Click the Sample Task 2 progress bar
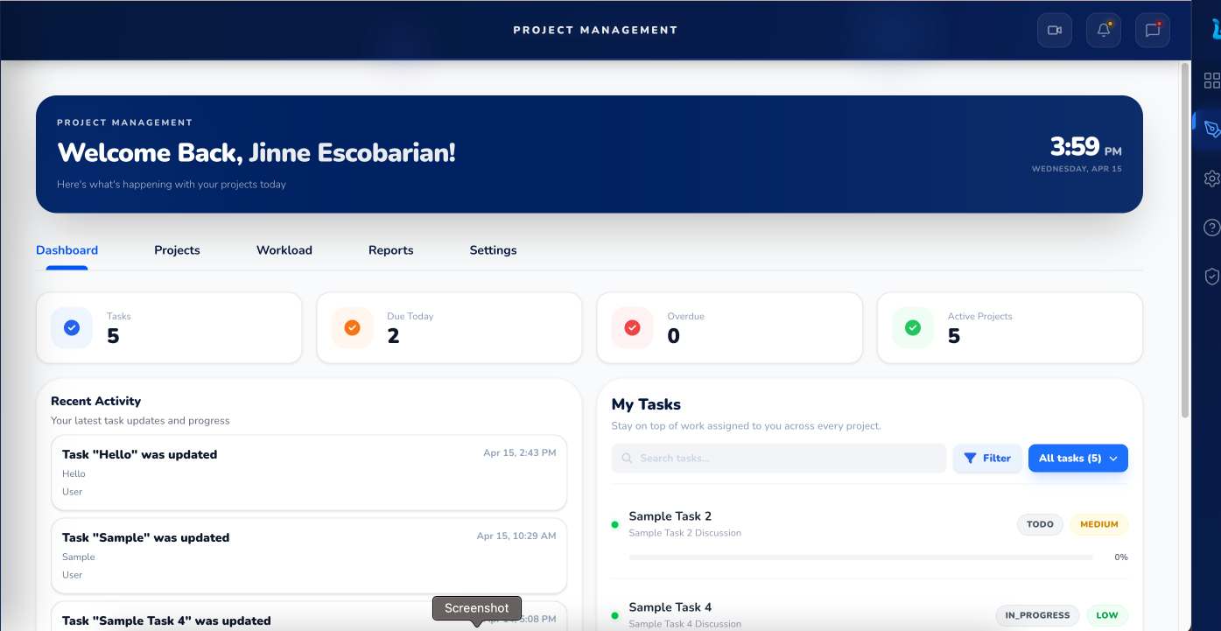Viewport: 1221px width, 631px height. pyautogui.click(x=860, y=557)
